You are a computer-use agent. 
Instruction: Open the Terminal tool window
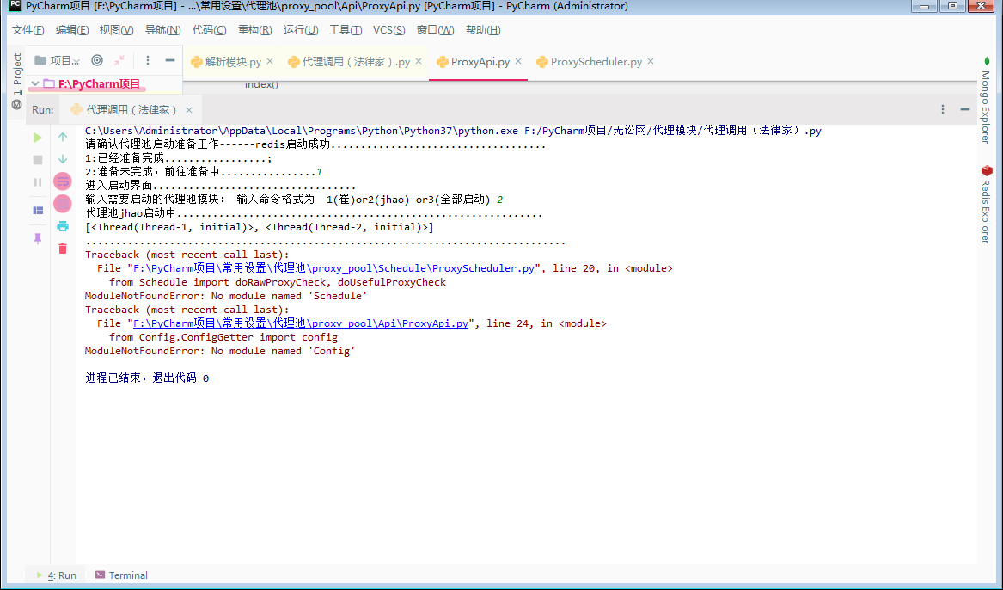(121, 575)
